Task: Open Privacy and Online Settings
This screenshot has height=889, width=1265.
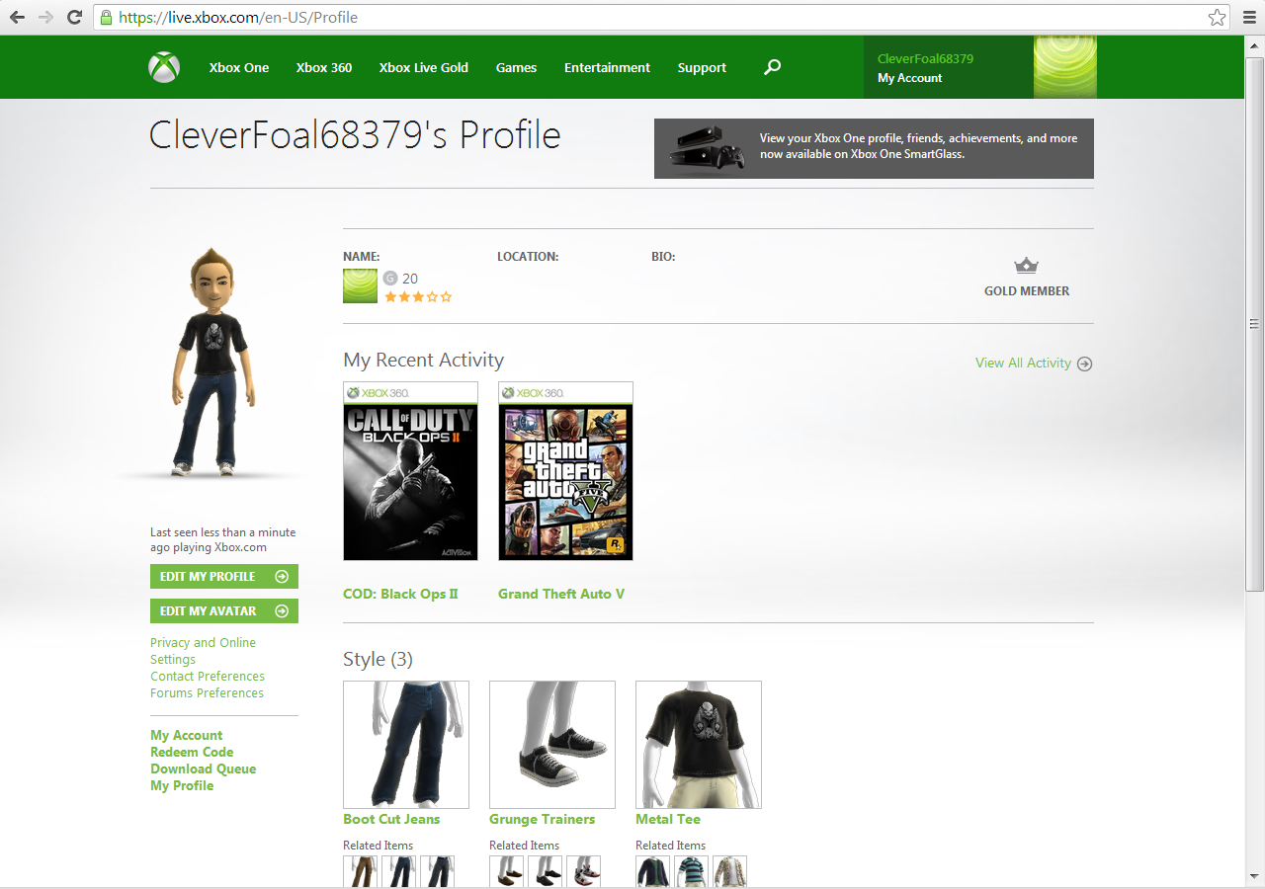Action: click(203, 651)
